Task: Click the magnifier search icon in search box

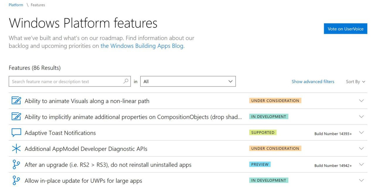Action: click(x=126, y=81)
